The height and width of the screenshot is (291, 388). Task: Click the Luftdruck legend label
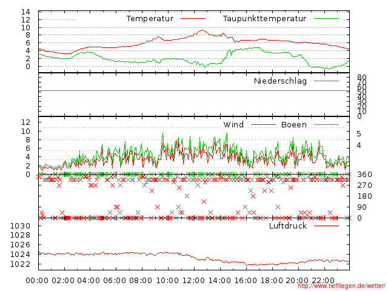pos(288,226)
